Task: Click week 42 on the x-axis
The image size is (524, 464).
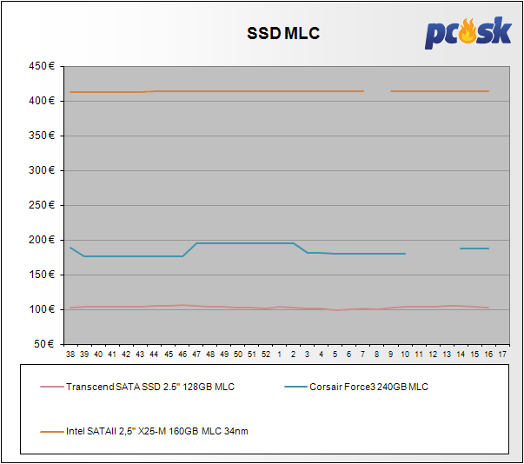Action: (126, 355)
